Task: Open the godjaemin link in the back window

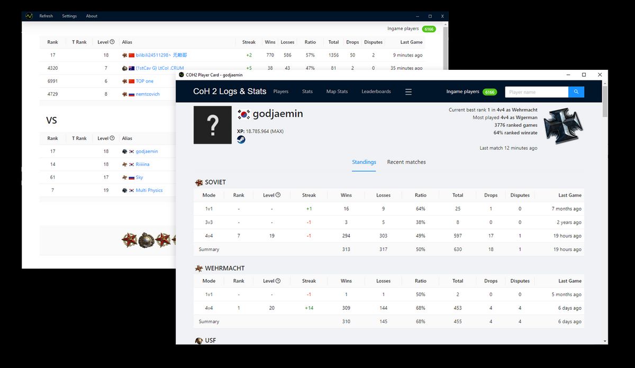Action: (147, 151)
